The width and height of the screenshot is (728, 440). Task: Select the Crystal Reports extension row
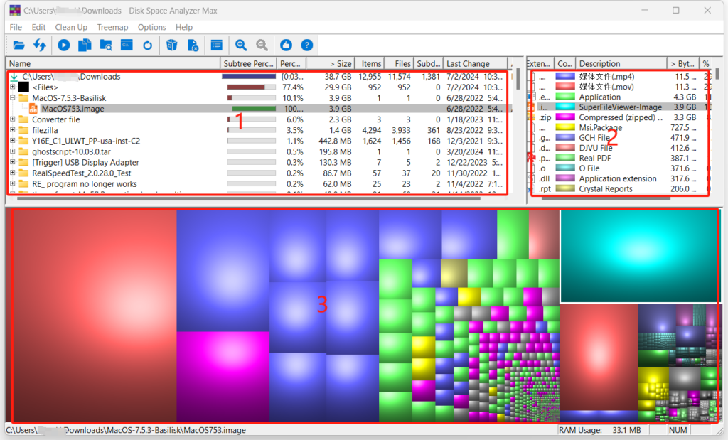point(620,188)
